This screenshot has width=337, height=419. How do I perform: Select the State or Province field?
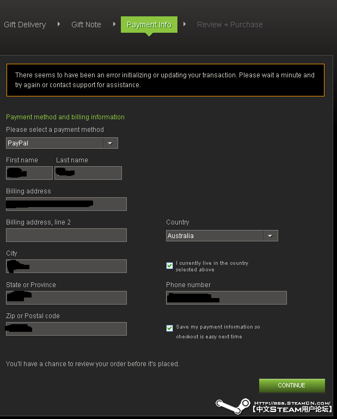tap(66, 297)
